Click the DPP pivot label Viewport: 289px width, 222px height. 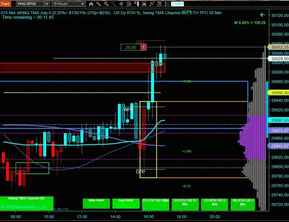(141, 172)
